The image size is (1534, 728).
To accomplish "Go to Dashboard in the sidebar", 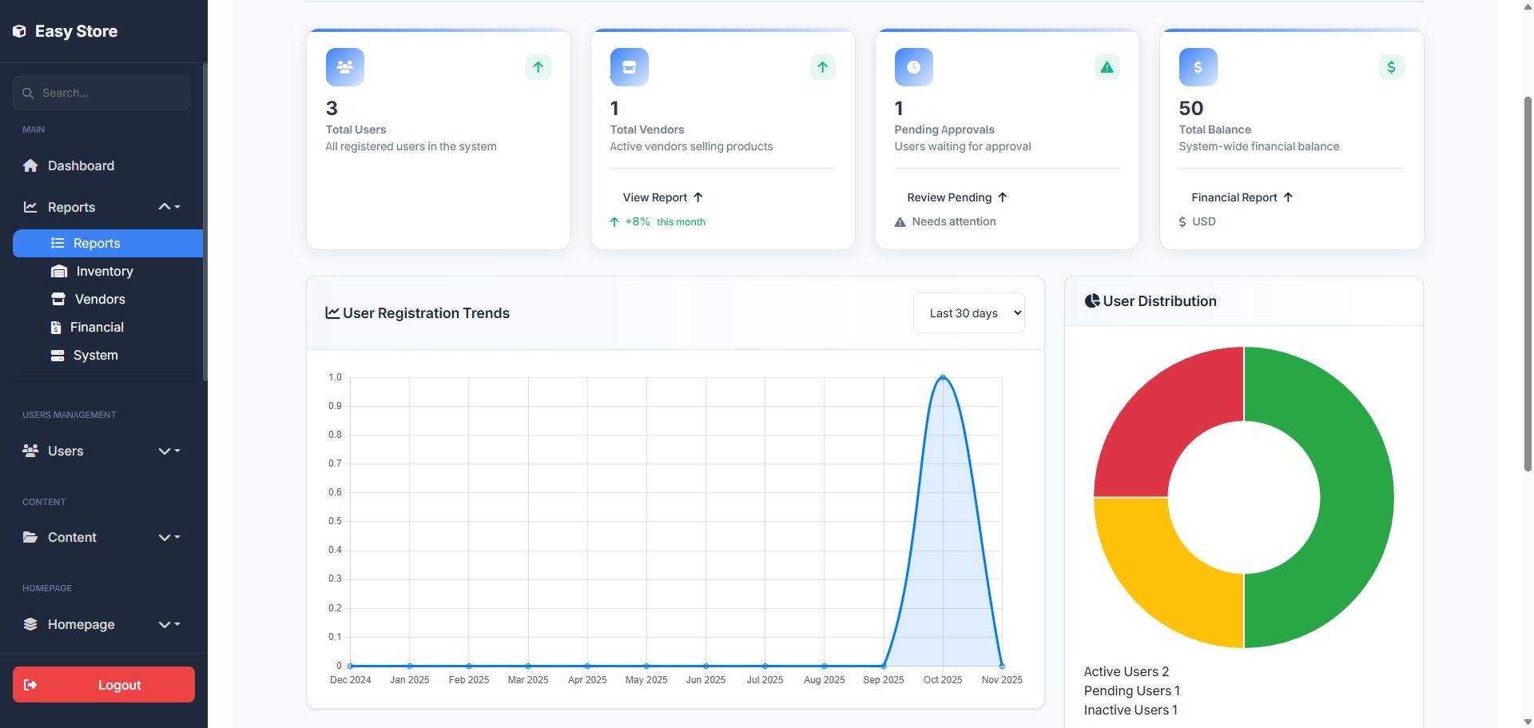I will [81, 165].
